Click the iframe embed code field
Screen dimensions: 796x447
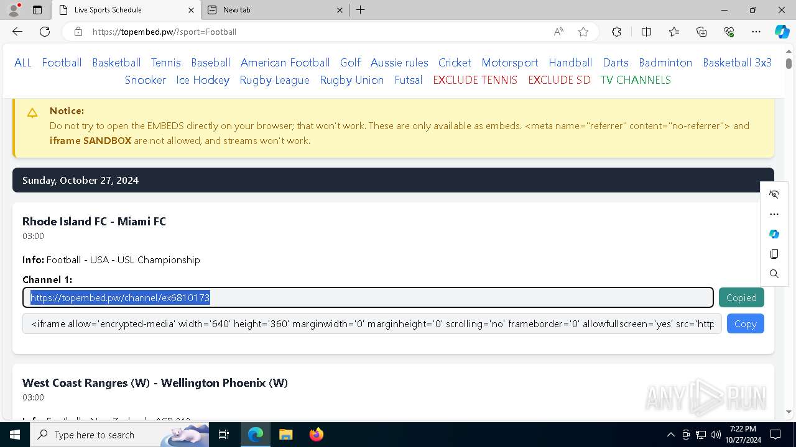pyautogui.click(x=372, y=323)
